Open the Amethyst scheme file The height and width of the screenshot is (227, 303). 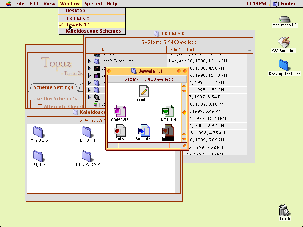tap(120, 111)
